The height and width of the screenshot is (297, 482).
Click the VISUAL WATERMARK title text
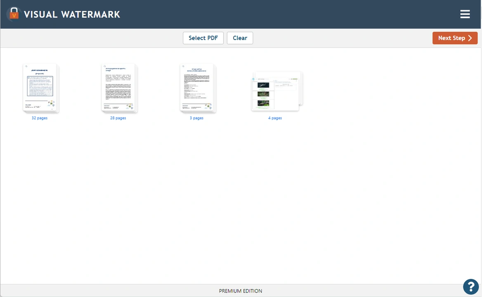[72, 14]
